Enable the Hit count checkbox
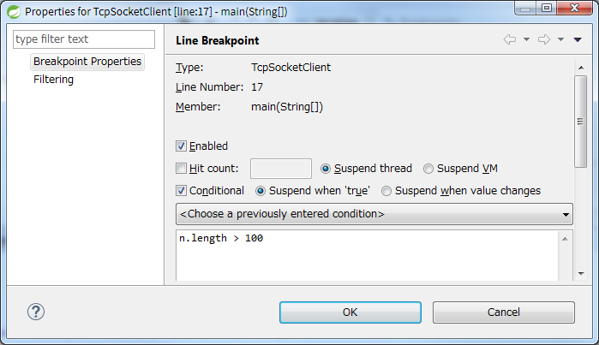The width and height of the screenshot is (599, 345). (181, 169)
